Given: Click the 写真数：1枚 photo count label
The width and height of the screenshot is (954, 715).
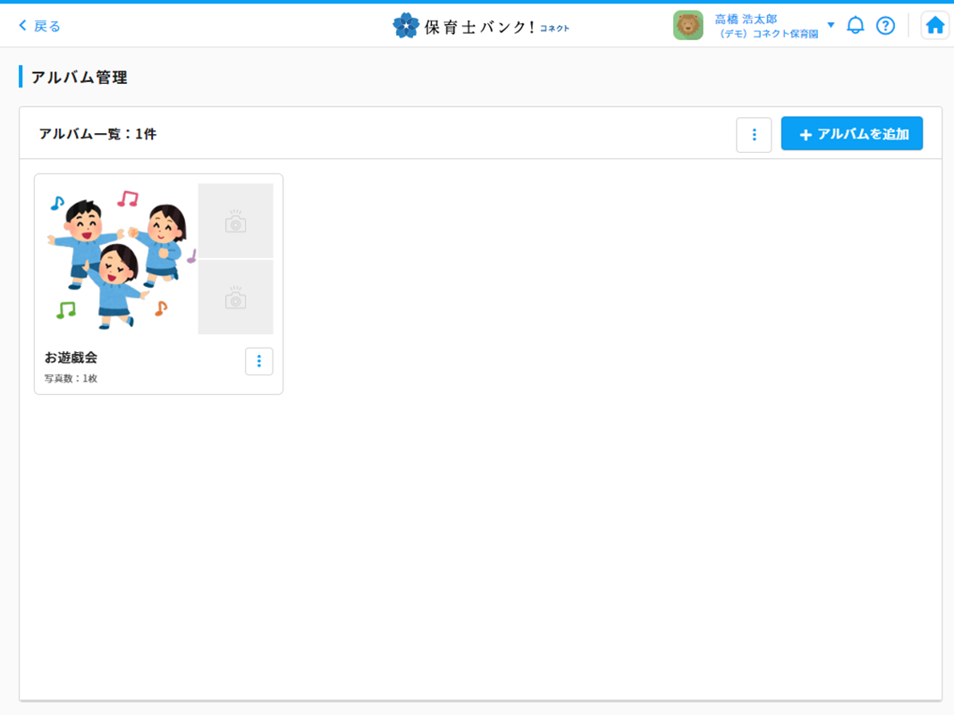Looking at the screenshot, I should 68,378.
